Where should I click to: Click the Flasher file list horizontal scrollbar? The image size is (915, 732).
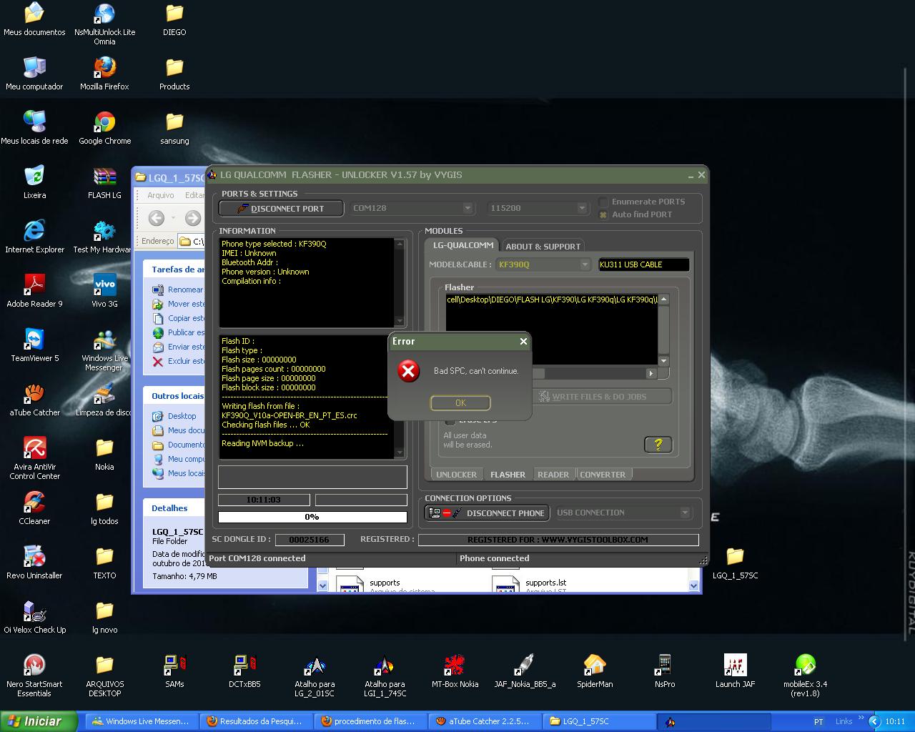click(550, 373)
